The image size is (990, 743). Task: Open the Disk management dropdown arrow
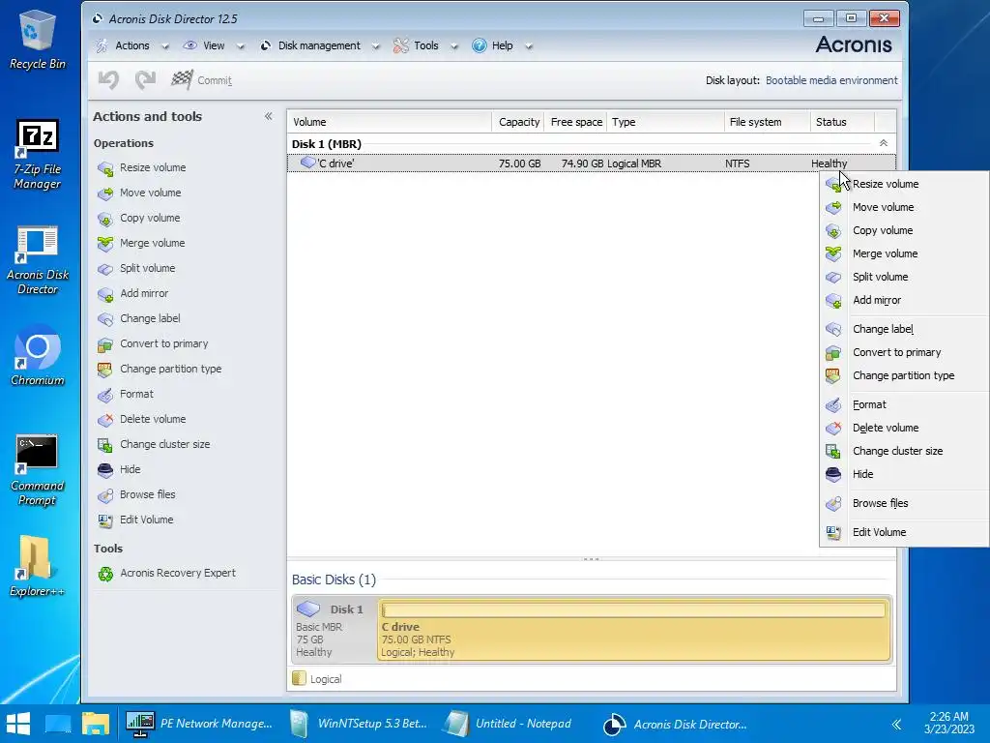(x=376, y=46)
